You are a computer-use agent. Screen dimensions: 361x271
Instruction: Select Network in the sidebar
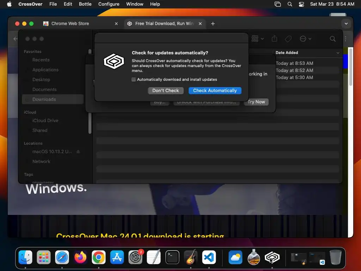point(41,162)
